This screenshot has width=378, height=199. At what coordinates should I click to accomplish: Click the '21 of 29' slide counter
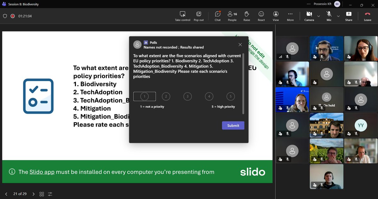pyautogui.click(x=20, y=194)
